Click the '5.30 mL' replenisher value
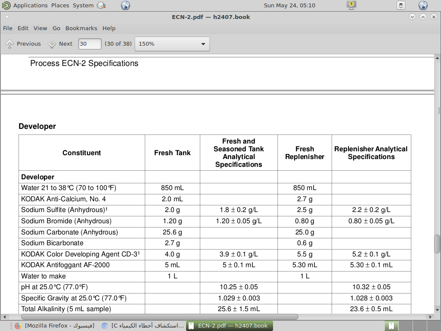This screenshot has width=441, height=331. click(x=304, y=265)
